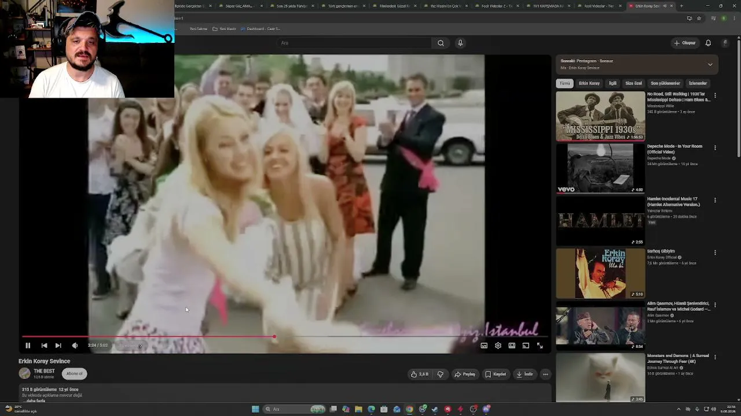
Task: Save video with the Kaydet button
Action: point(496,374)
